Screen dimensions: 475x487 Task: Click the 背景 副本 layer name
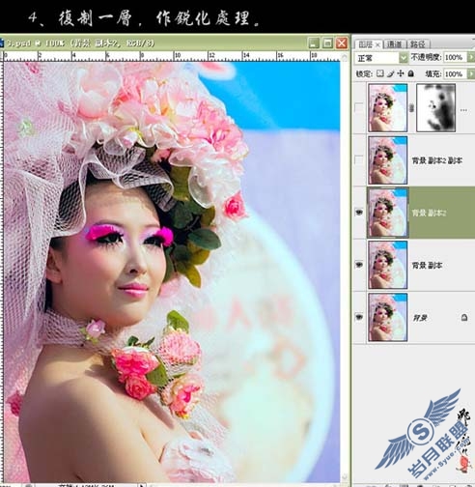pos(427,266)
